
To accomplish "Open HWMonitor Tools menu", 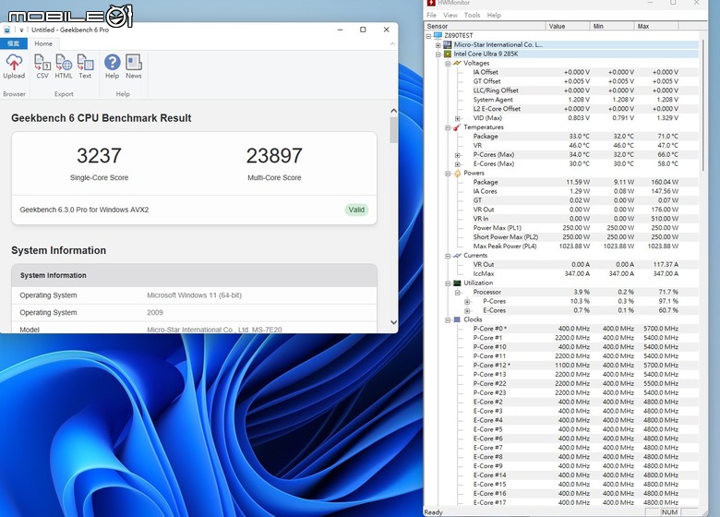I will point(472,15).
